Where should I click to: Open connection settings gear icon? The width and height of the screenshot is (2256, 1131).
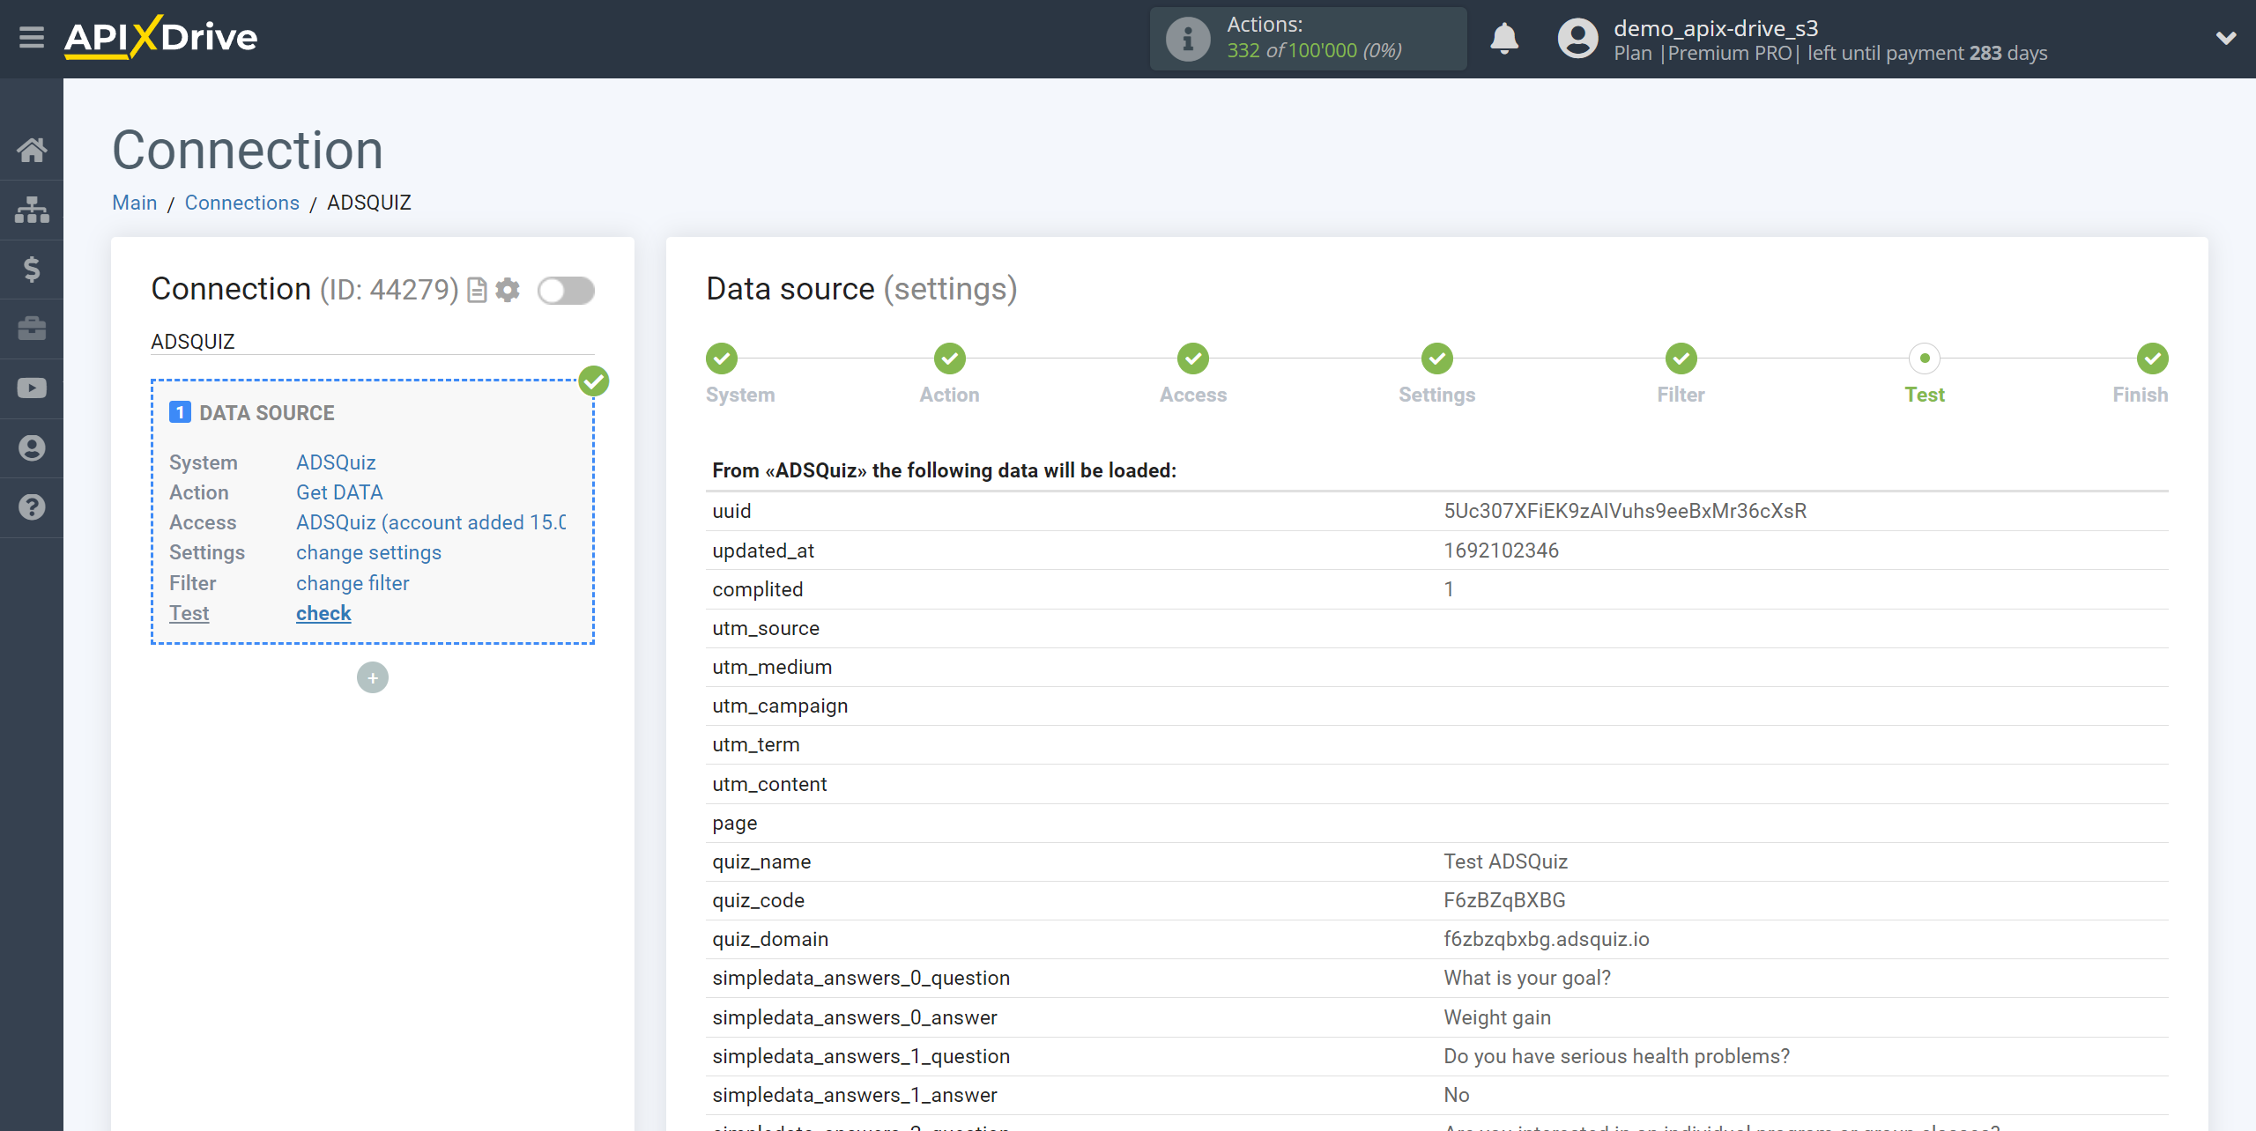coord(508,290)
